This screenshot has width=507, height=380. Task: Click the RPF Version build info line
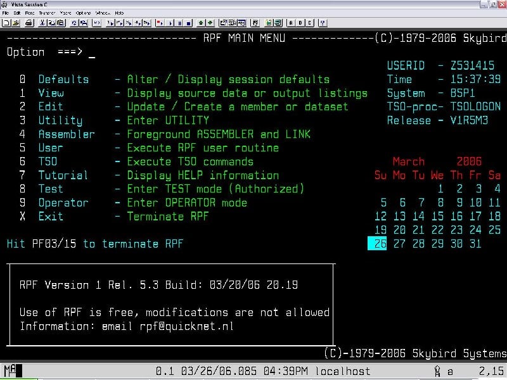point(158,284)
